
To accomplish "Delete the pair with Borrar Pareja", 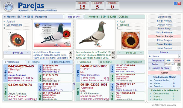I will click(164, 29).
